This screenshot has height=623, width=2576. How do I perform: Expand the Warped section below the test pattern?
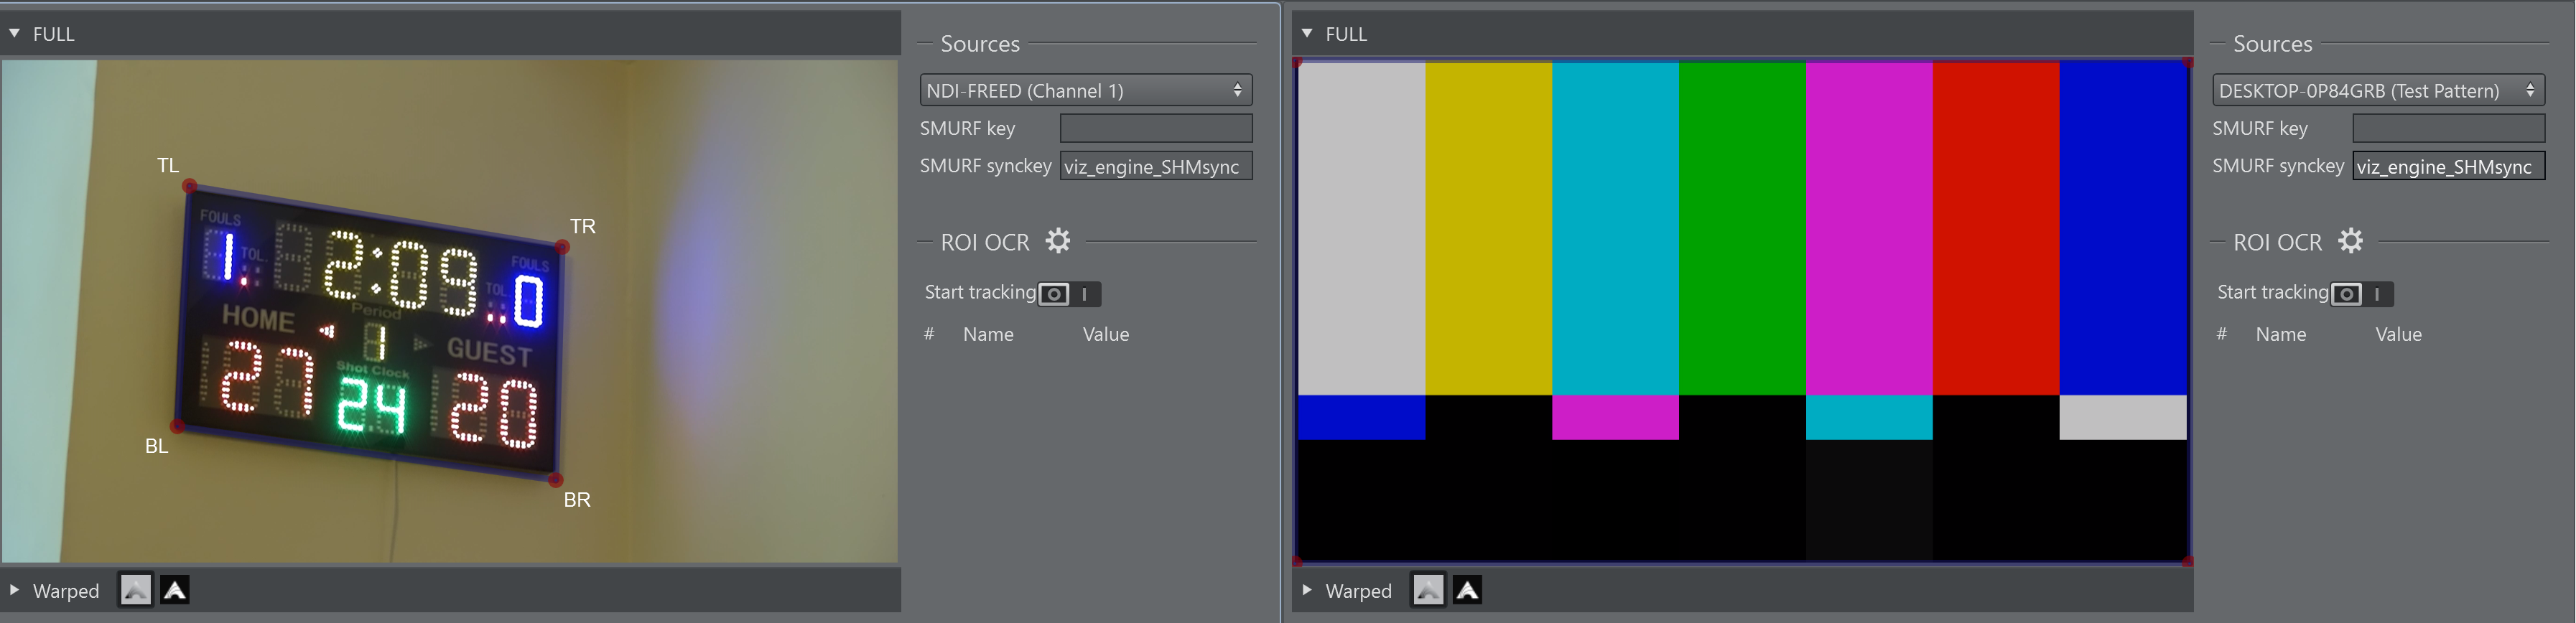(x=1307, y=590)
